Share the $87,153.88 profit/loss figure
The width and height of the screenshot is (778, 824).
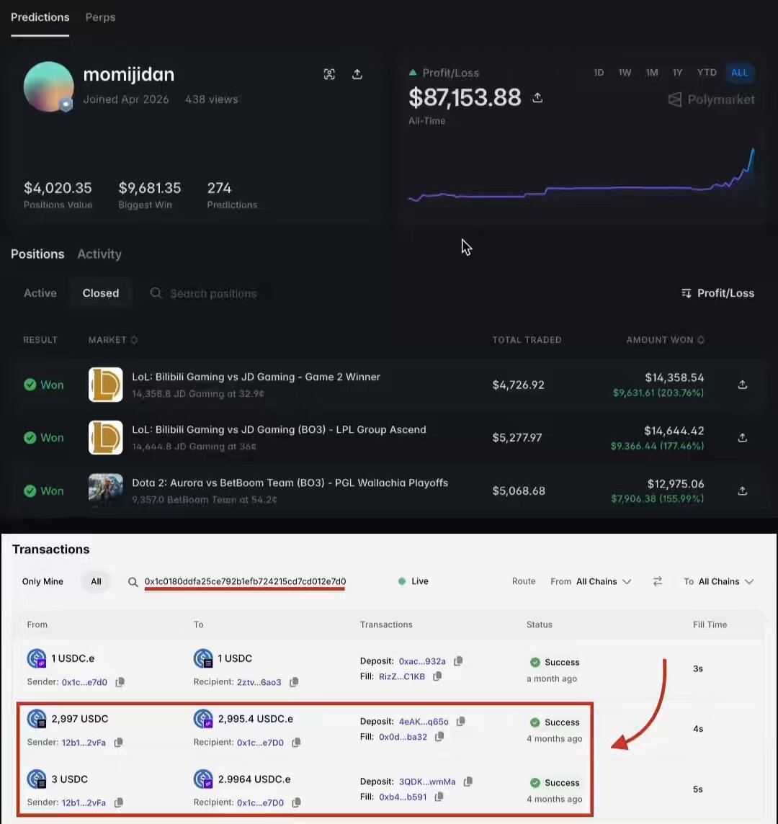(x=537, y=98)
